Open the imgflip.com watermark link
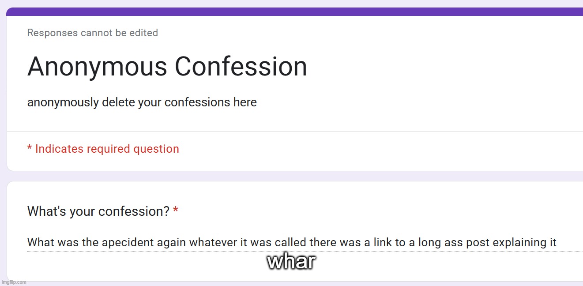 [14, 282]
